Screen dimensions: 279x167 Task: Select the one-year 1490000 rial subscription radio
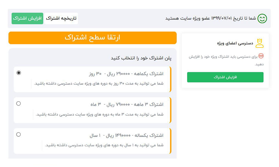(x=18, y=134)
